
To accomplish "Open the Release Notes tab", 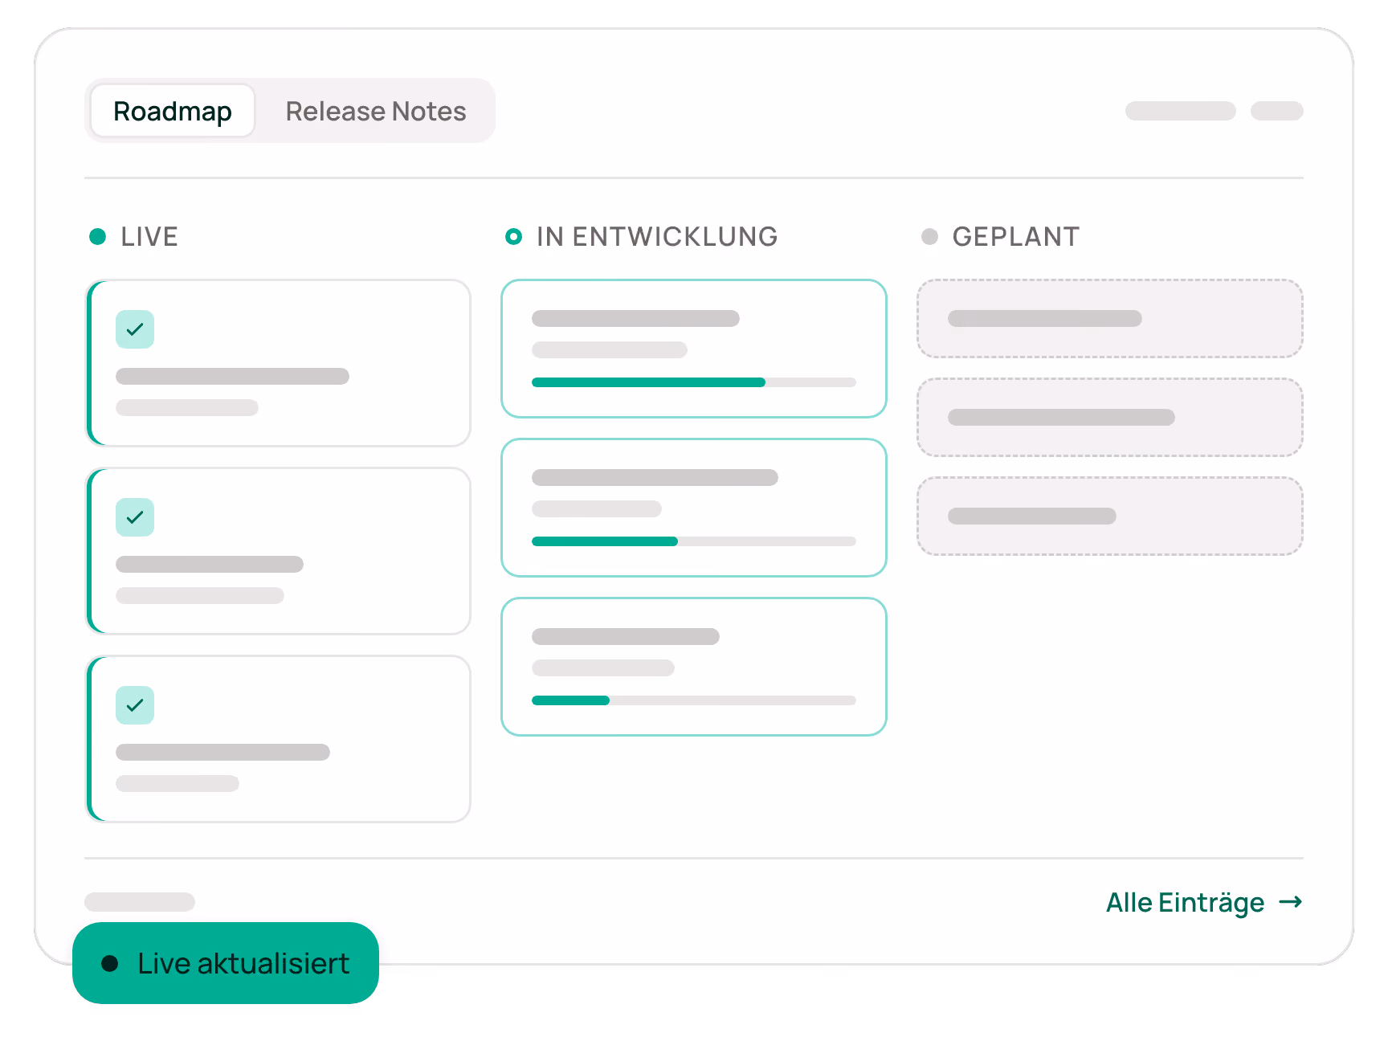I will 375,111.
